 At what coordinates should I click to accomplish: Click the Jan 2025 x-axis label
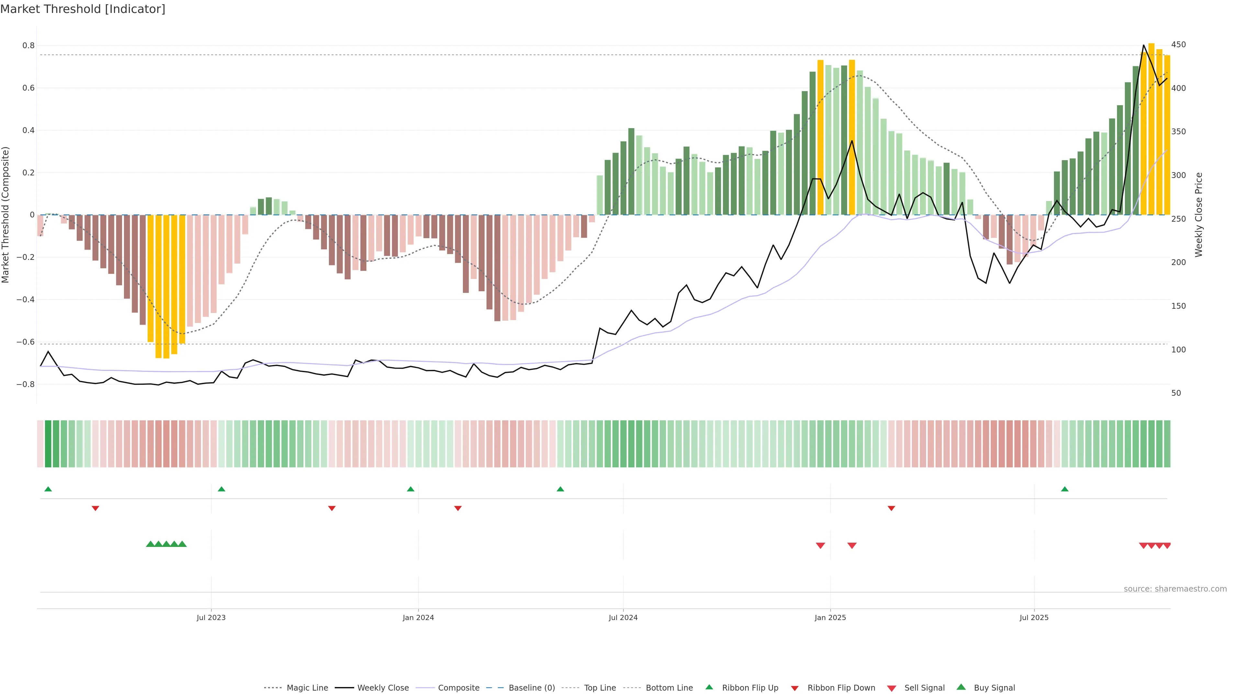[830, 617]
